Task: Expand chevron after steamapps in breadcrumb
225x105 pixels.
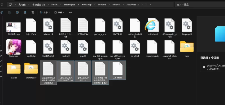Action: (x=78, y=5)
